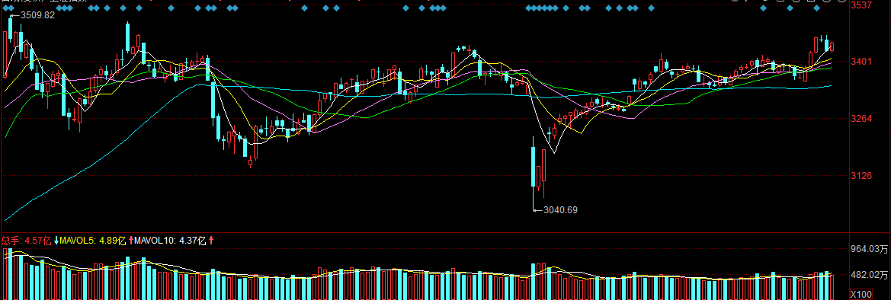Click the 3537 price axis label
The width and height of the screenshot is (891, 300).
(x=861, y=5)
